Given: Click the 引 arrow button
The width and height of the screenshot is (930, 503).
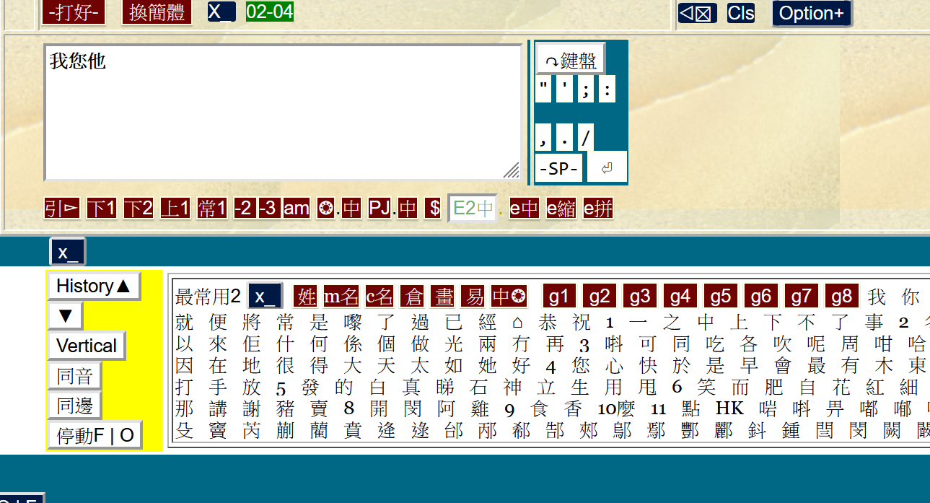Looking at the screenshot, I should tap(62, 209).
